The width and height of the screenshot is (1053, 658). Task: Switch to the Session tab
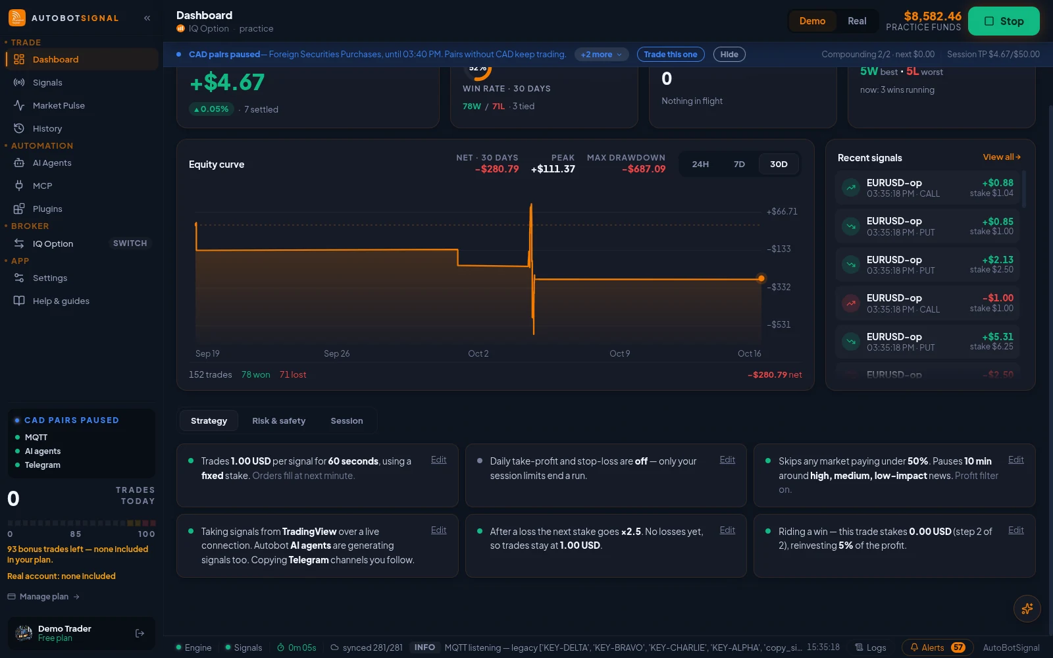[x=347, y=421]
